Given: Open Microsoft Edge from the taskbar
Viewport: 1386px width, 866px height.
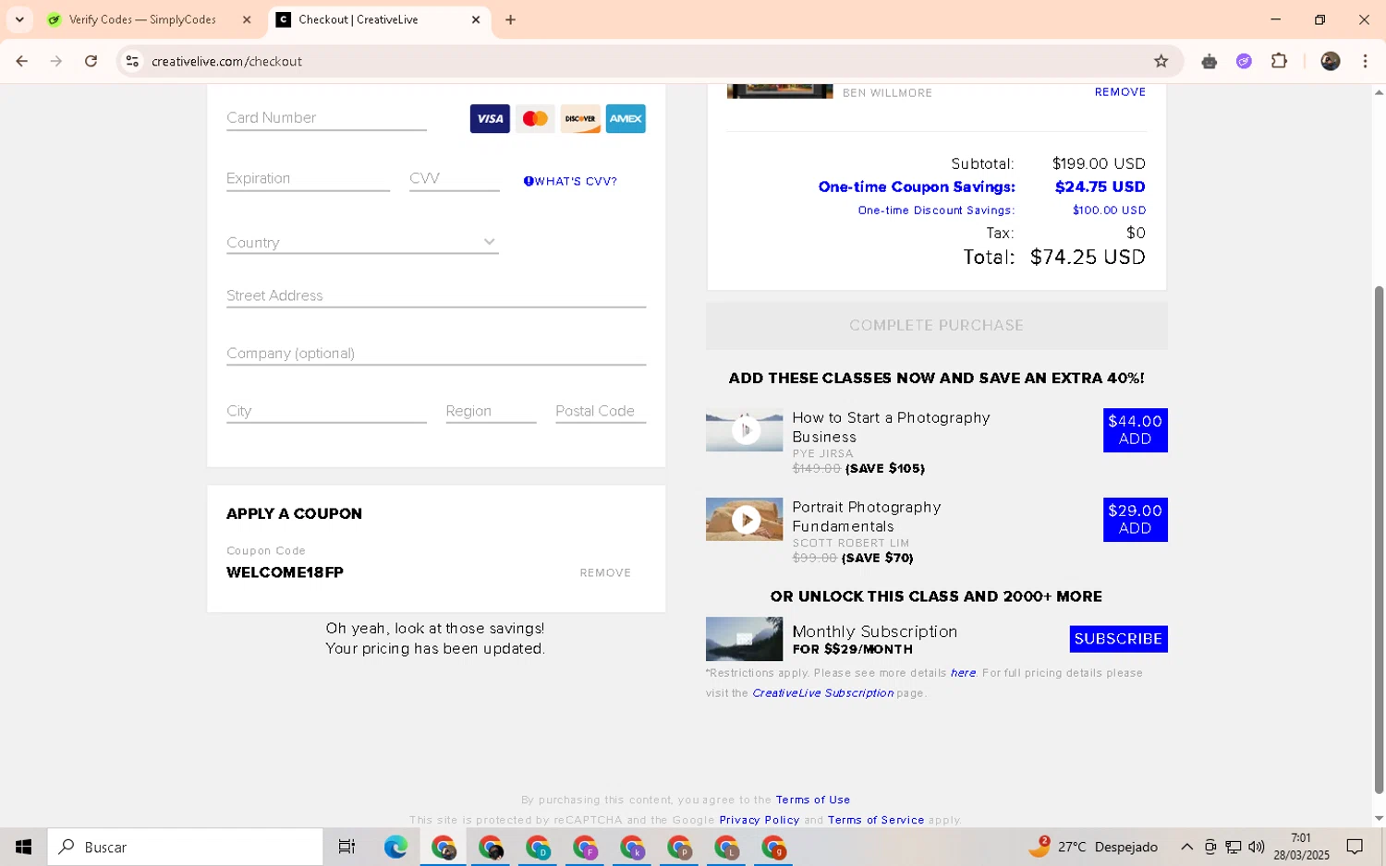Looking at the screenshot, I should [395, 847].
